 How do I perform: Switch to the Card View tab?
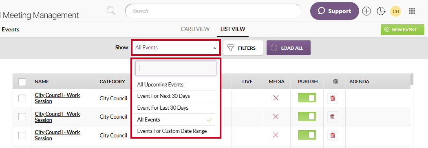(x=195, y=29)
